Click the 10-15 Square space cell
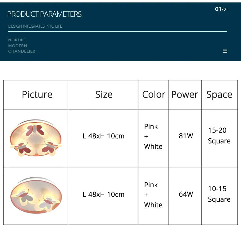241x239 pixels. 219,194
